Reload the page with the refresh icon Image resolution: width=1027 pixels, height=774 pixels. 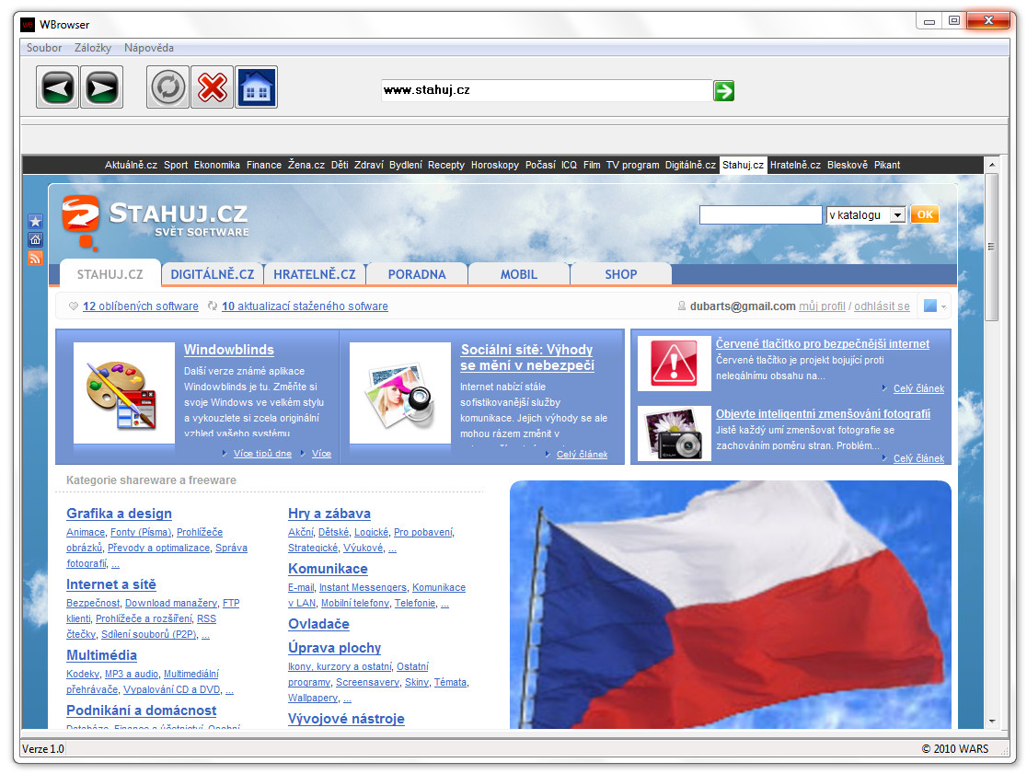(168, 87)
